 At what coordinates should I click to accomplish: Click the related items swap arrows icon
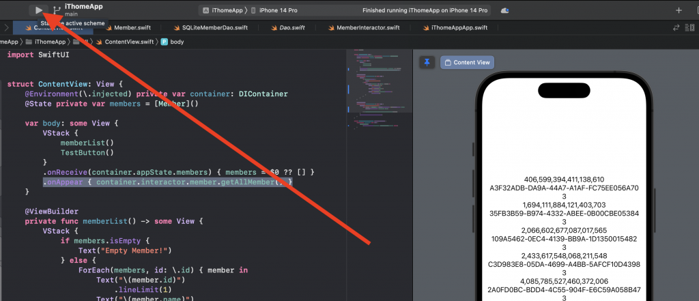pos(676,28)
